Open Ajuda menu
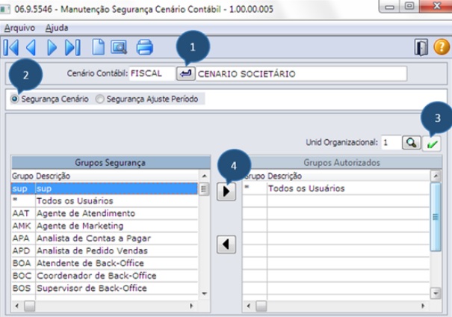 [x=57, y=28]
